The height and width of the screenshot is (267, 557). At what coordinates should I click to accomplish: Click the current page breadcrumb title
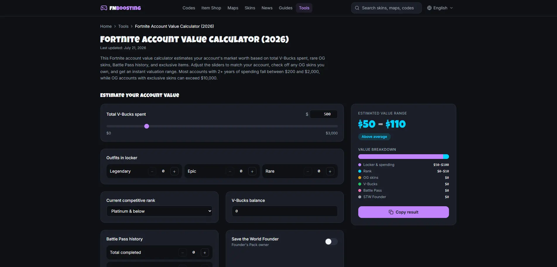tap(174, 26)
